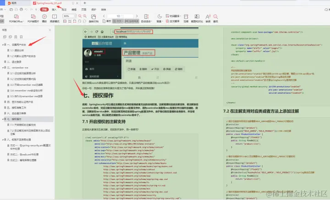Switch to the 编辑 ribbon tab
The image size is (330, 200).
74,10
